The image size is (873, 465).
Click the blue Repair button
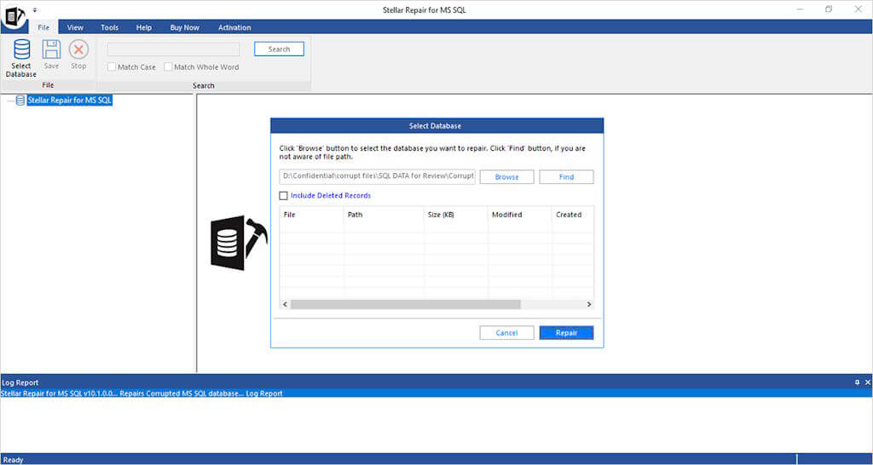(x=566, y=333)
